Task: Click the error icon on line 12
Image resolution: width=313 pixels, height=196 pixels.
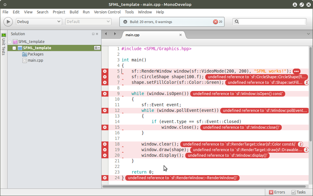Action: tap(105, 111)
